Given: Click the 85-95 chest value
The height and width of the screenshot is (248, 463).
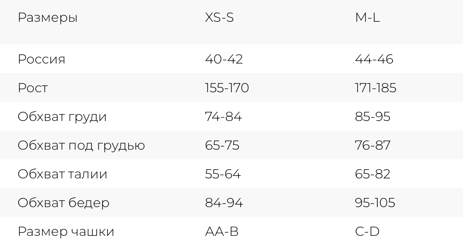Looking at the screenshot, I should coord(372,117).
